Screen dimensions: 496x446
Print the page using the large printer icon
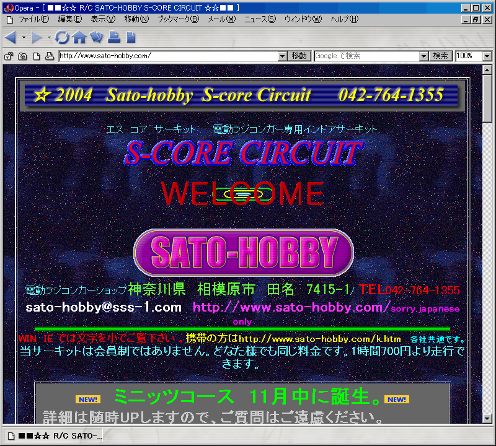tap(114, 37)
